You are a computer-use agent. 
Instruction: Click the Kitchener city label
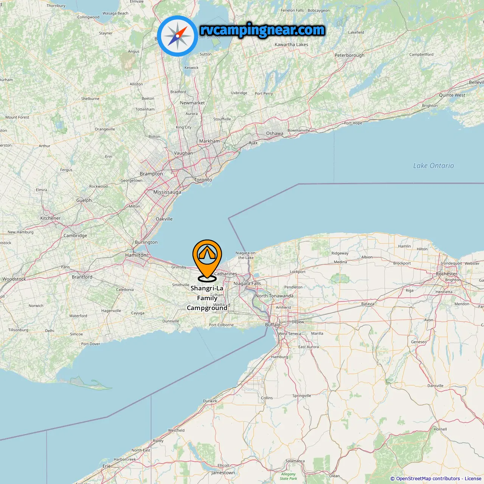[50, 218]
